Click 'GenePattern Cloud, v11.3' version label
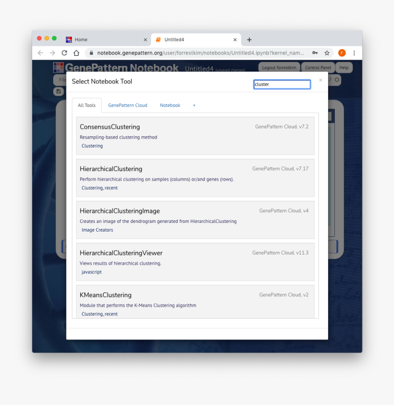 [280, 253]
